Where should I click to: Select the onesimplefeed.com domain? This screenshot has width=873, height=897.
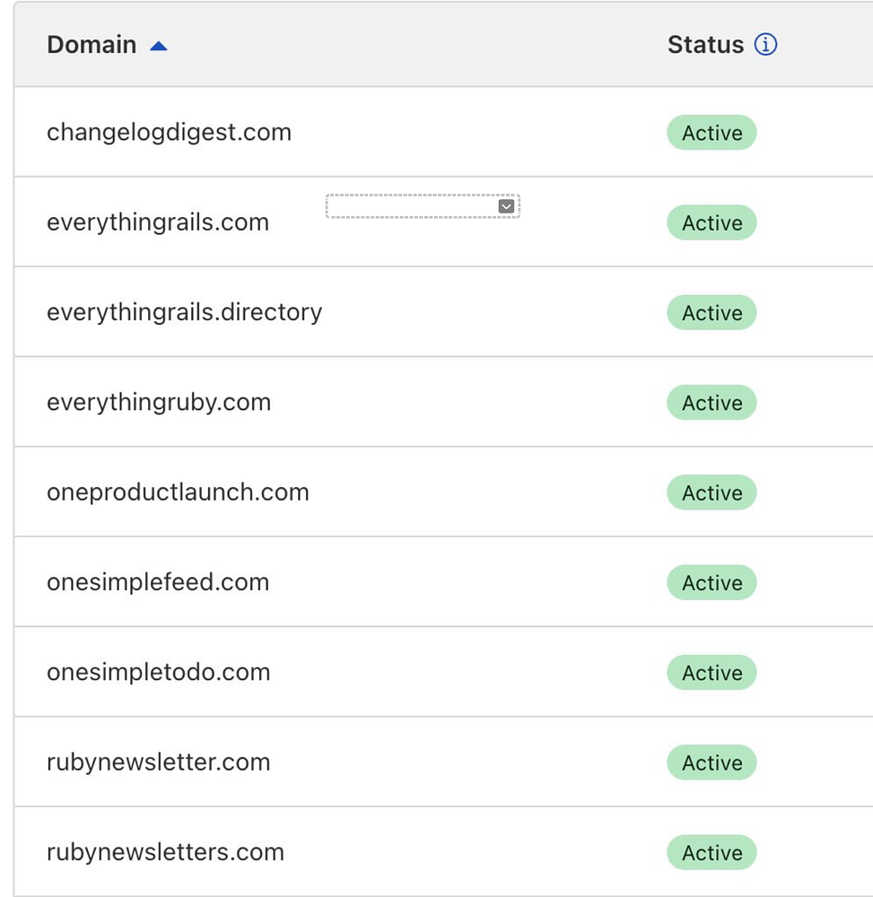[158, 582]
